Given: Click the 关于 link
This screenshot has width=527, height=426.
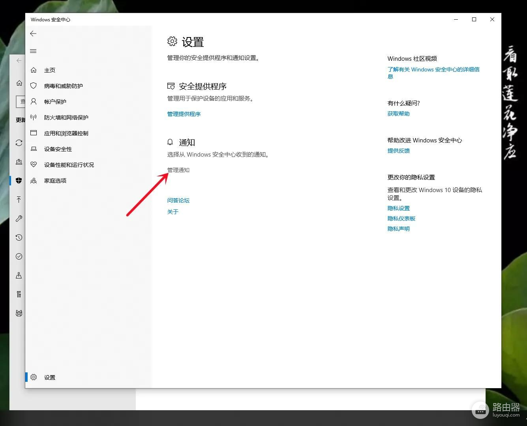Looking at the screenshot, I should [x=173, y=212].
